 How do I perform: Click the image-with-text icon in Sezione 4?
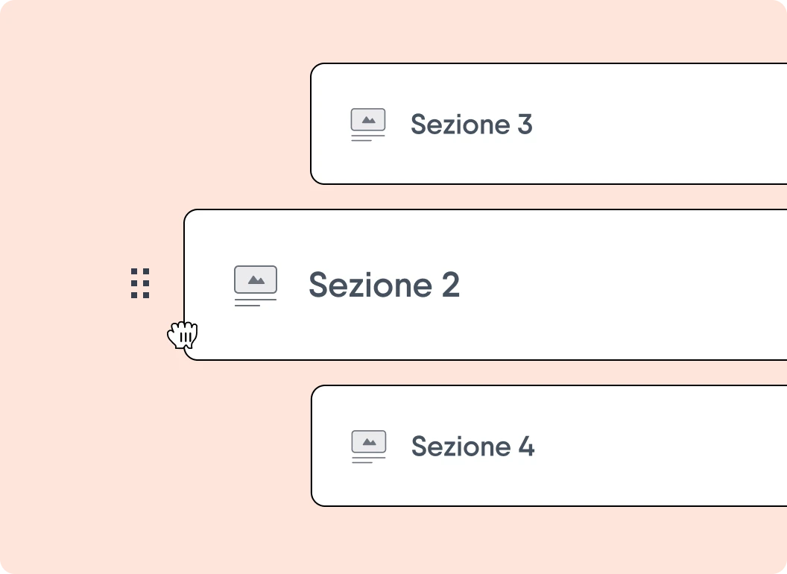tap(369, 447)
